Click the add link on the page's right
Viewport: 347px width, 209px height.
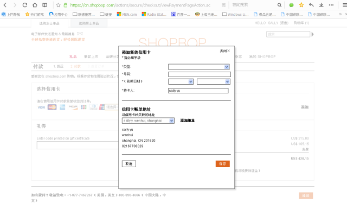(305, 107)
